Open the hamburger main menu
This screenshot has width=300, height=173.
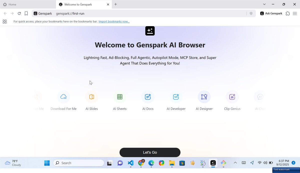click(295, 13)
